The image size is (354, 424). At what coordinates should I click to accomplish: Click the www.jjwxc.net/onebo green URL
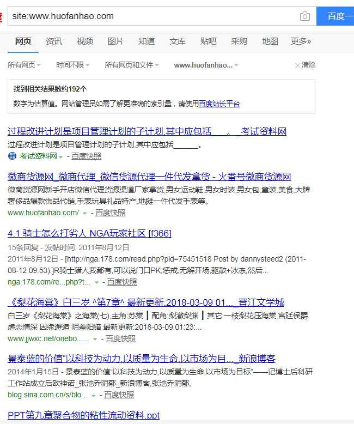[48, 338]
